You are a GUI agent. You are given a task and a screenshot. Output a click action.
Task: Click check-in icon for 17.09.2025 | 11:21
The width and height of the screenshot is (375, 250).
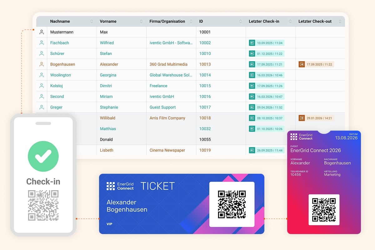(x=252, y=64)
